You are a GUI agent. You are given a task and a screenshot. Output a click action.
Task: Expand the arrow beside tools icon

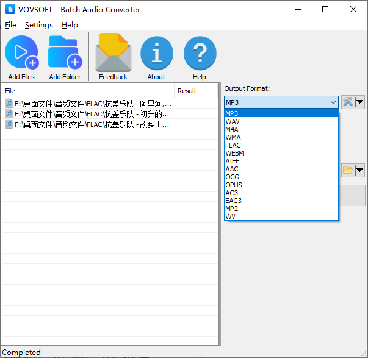coord(360,102)
